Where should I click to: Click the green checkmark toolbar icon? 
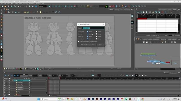point(106,6)
